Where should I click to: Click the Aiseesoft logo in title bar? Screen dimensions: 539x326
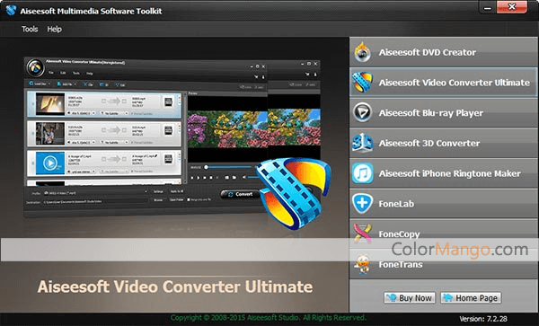(x=11, y=10)
